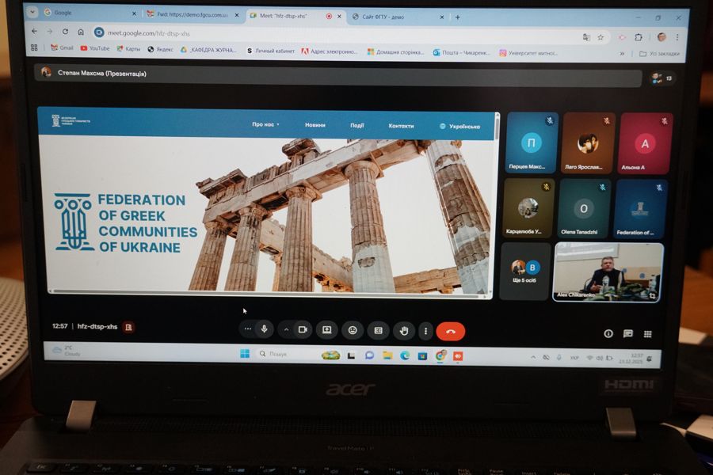
Task: Click the red leave call button
Action: 450,331
